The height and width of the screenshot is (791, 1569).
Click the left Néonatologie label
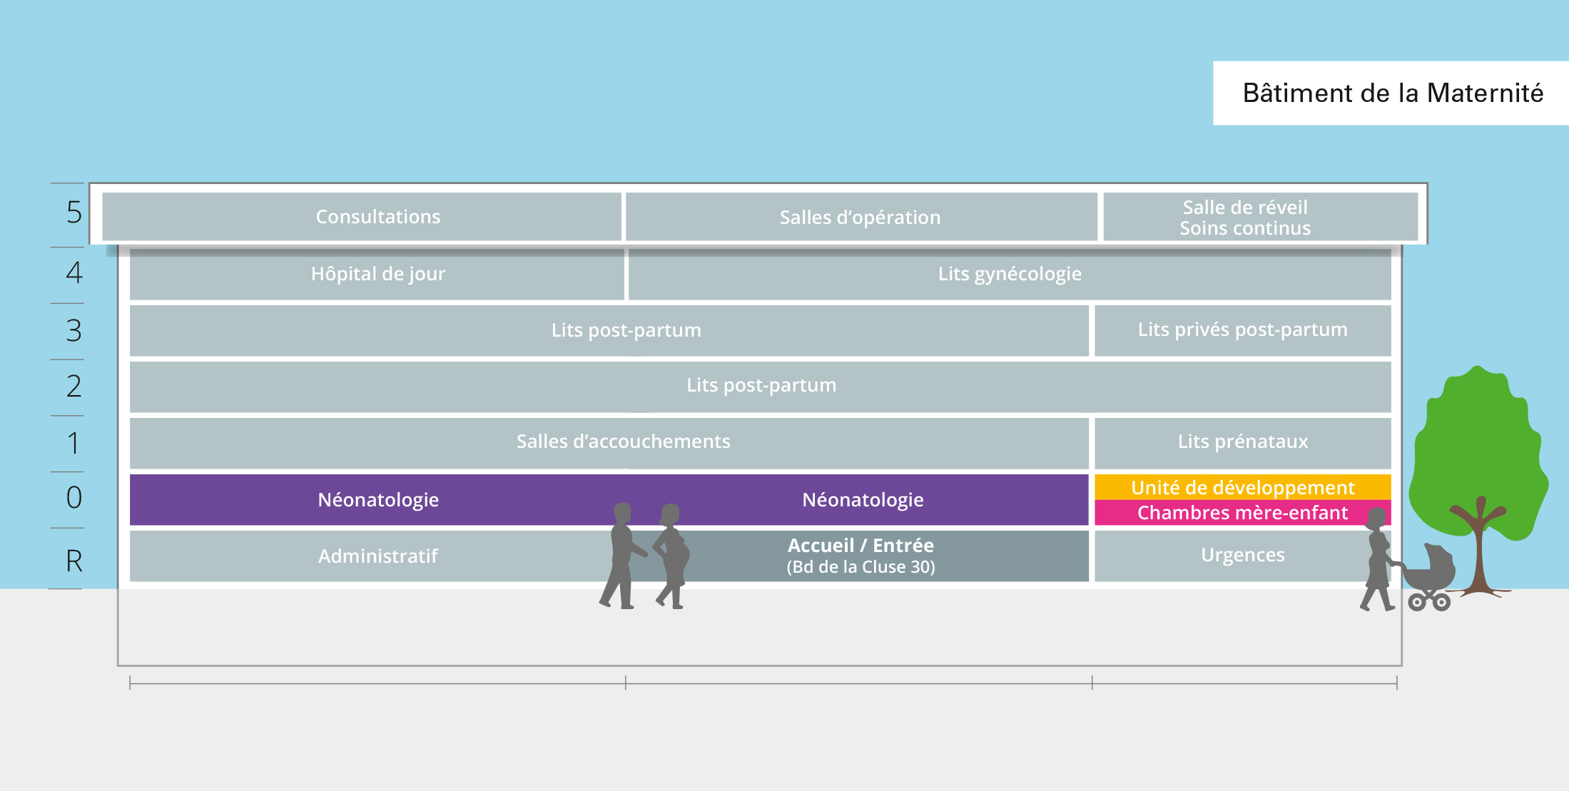click(x=378, y=500)
